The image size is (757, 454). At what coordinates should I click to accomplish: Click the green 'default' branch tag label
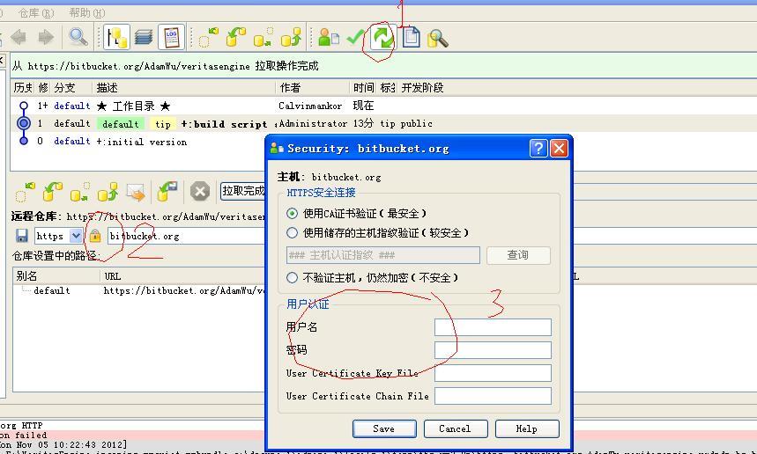point(121,124)
